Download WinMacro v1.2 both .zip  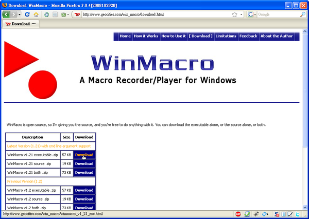click(84, 207)
